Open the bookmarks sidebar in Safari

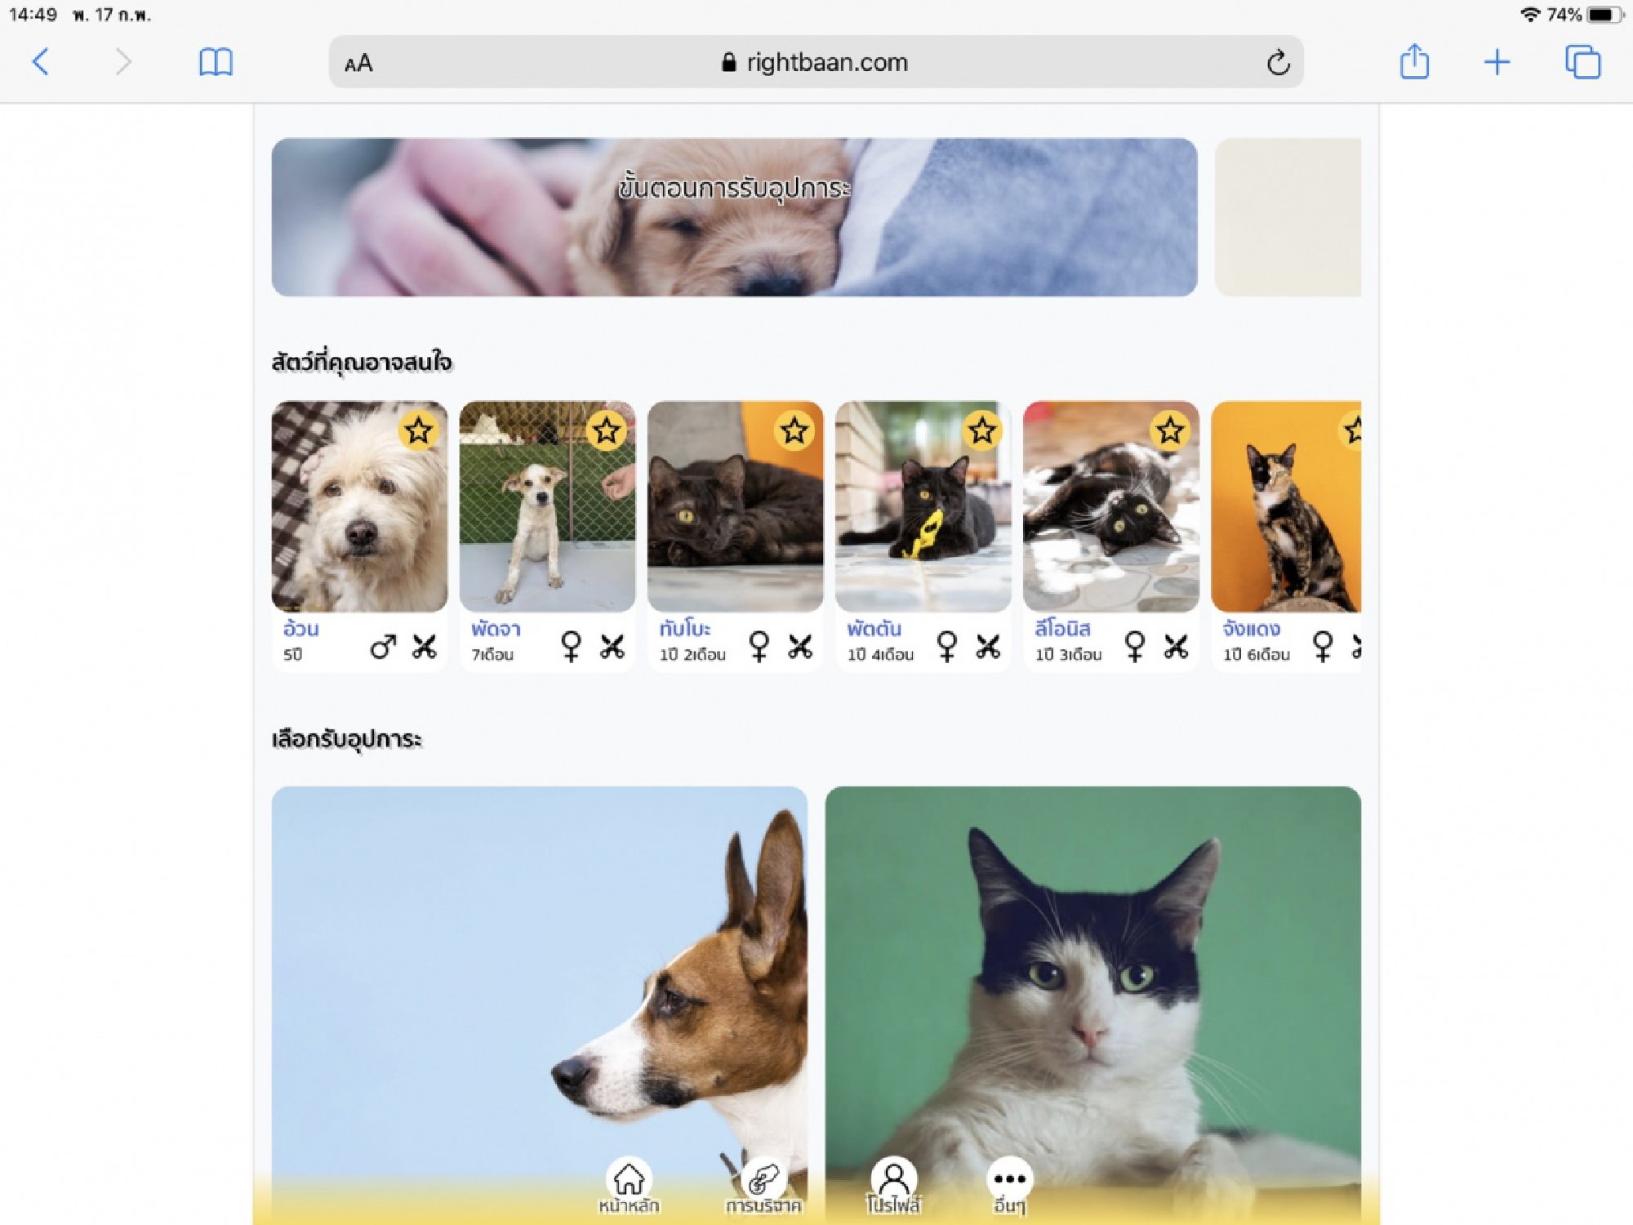coord(216,62)
